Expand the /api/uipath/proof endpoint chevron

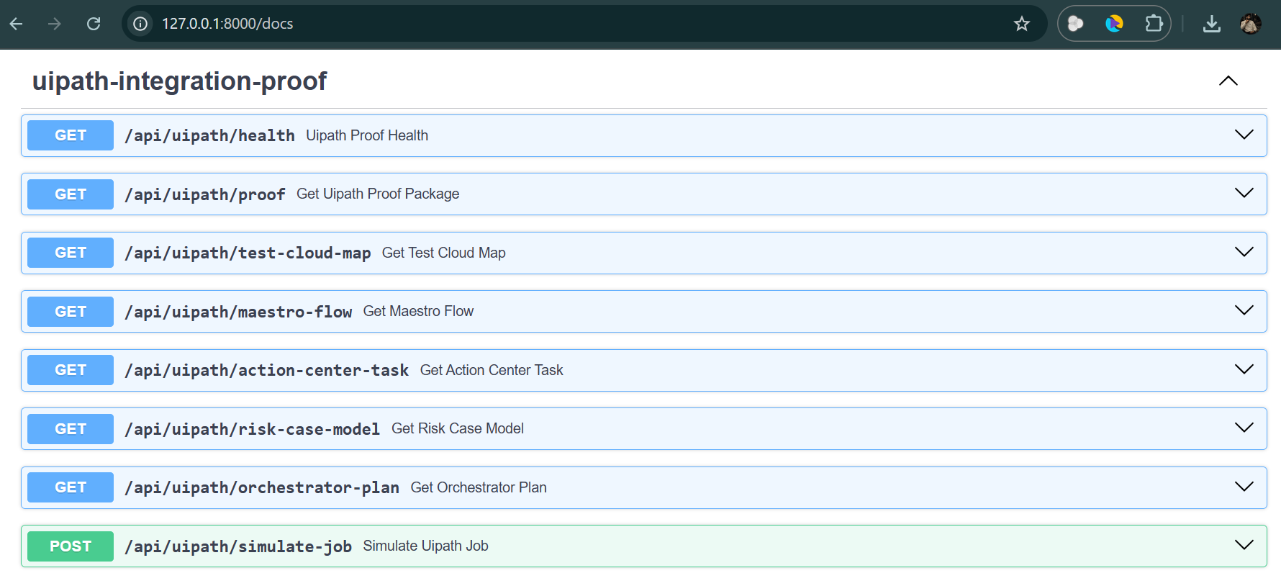tap(1244, 193)
